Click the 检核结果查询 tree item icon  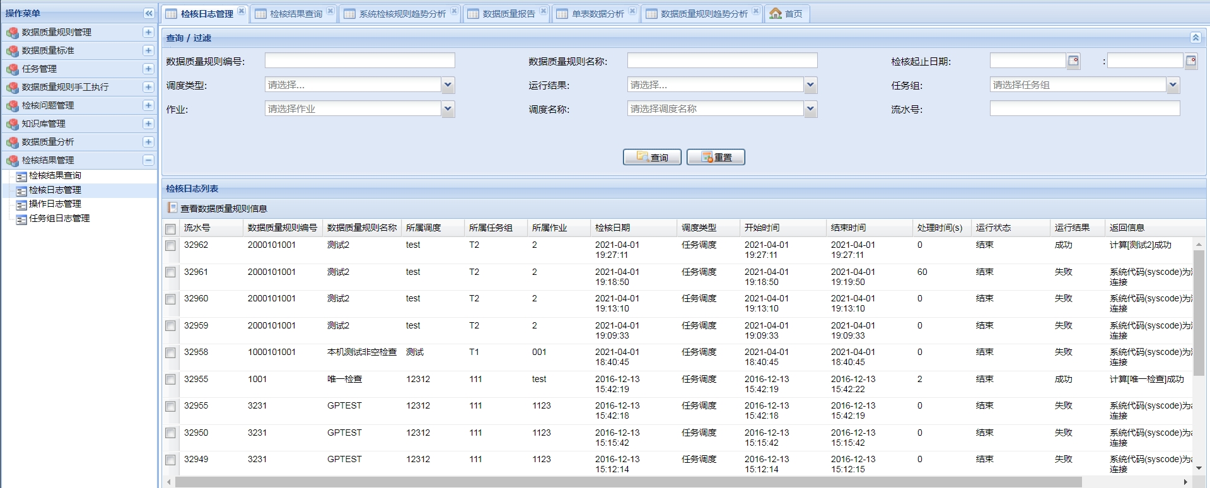coord(21,177)
